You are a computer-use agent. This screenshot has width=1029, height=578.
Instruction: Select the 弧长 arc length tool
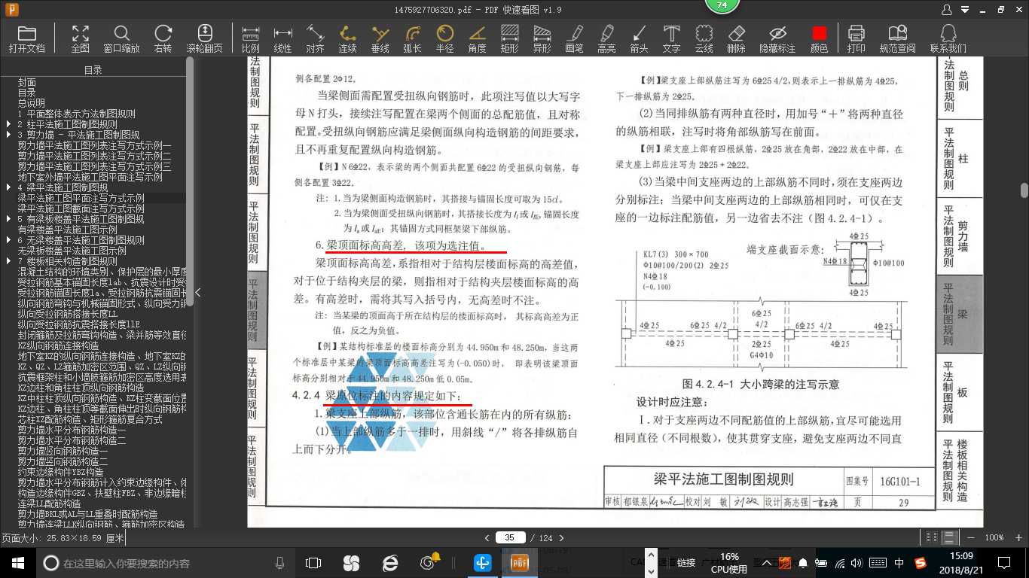coord(412,38)
